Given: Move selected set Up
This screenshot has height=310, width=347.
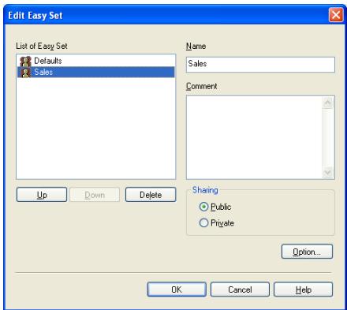Looking at the screenshot, I should pos(42,195).
